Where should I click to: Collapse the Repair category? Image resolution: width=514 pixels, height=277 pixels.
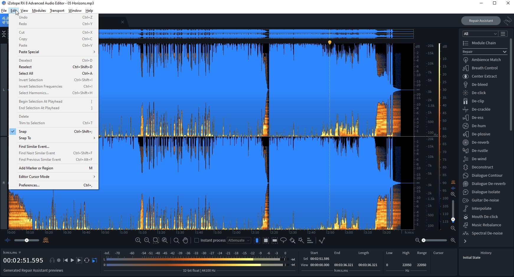(x=505, y=52)
